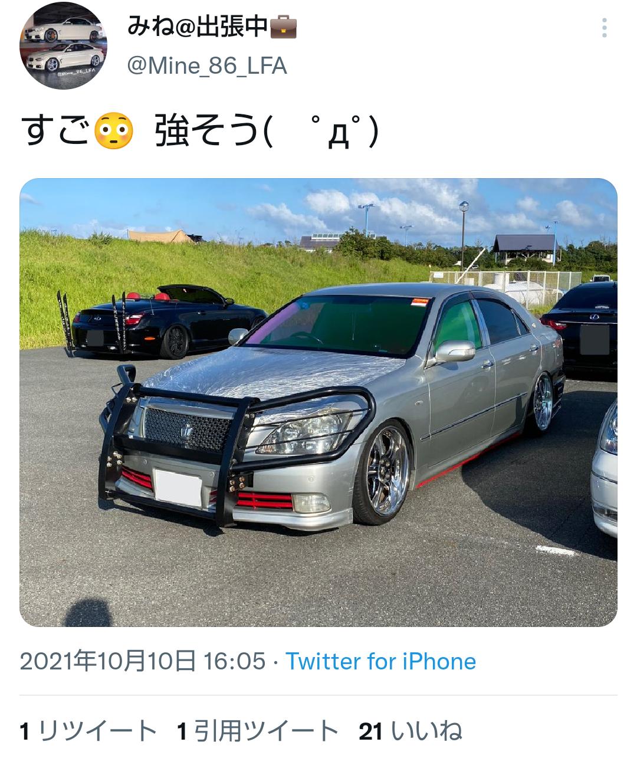View the 21 いいね list
The image size is (637, 765).
coord(411,732)
